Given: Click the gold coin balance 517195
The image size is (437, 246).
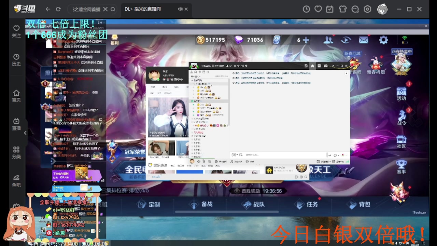Looking at the screenshot, I should coord(211,40).
